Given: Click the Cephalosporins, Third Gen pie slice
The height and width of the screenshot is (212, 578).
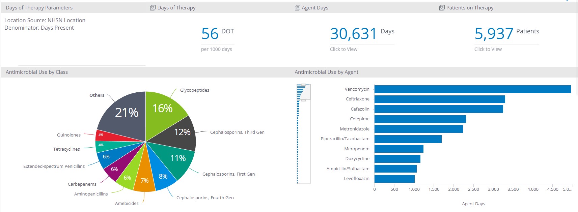Looking at the screenshot, I should [181, 133].
